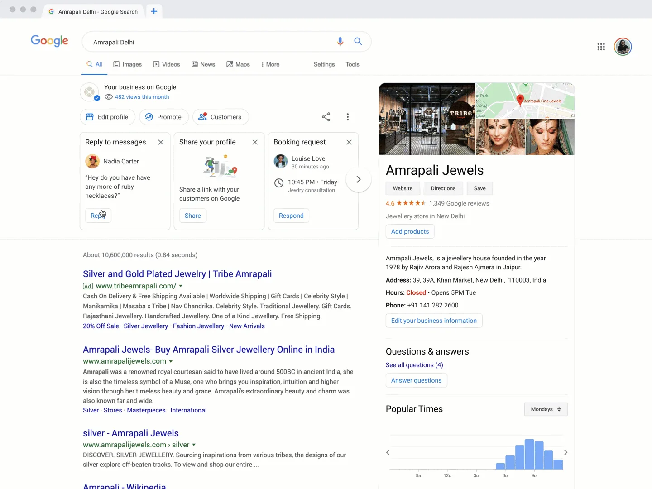Click the voice search microphone icon
Viewport: 652px width, 489px height.
(x=340, y=42)
